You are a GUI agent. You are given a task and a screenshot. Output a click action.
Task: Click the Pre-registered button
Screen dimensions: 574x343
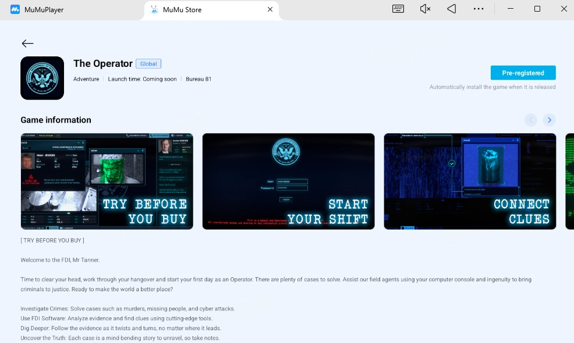pyautogui.click(x=523, y=73)
